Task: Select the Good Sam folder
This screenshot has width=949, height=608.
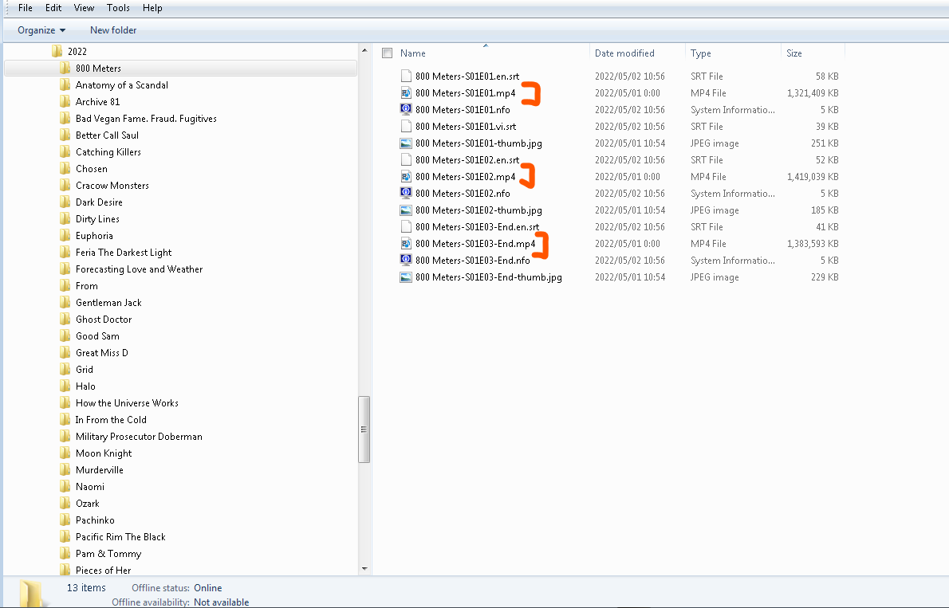Action: (97, 335)
